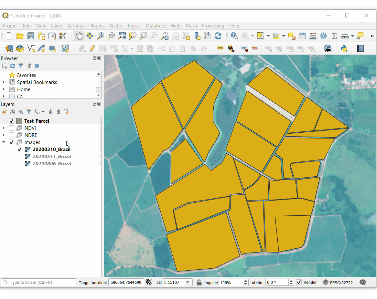Collapse the Images layer group
The width and height of the screenshot is (377, 299).
click(x=4, y=142)
